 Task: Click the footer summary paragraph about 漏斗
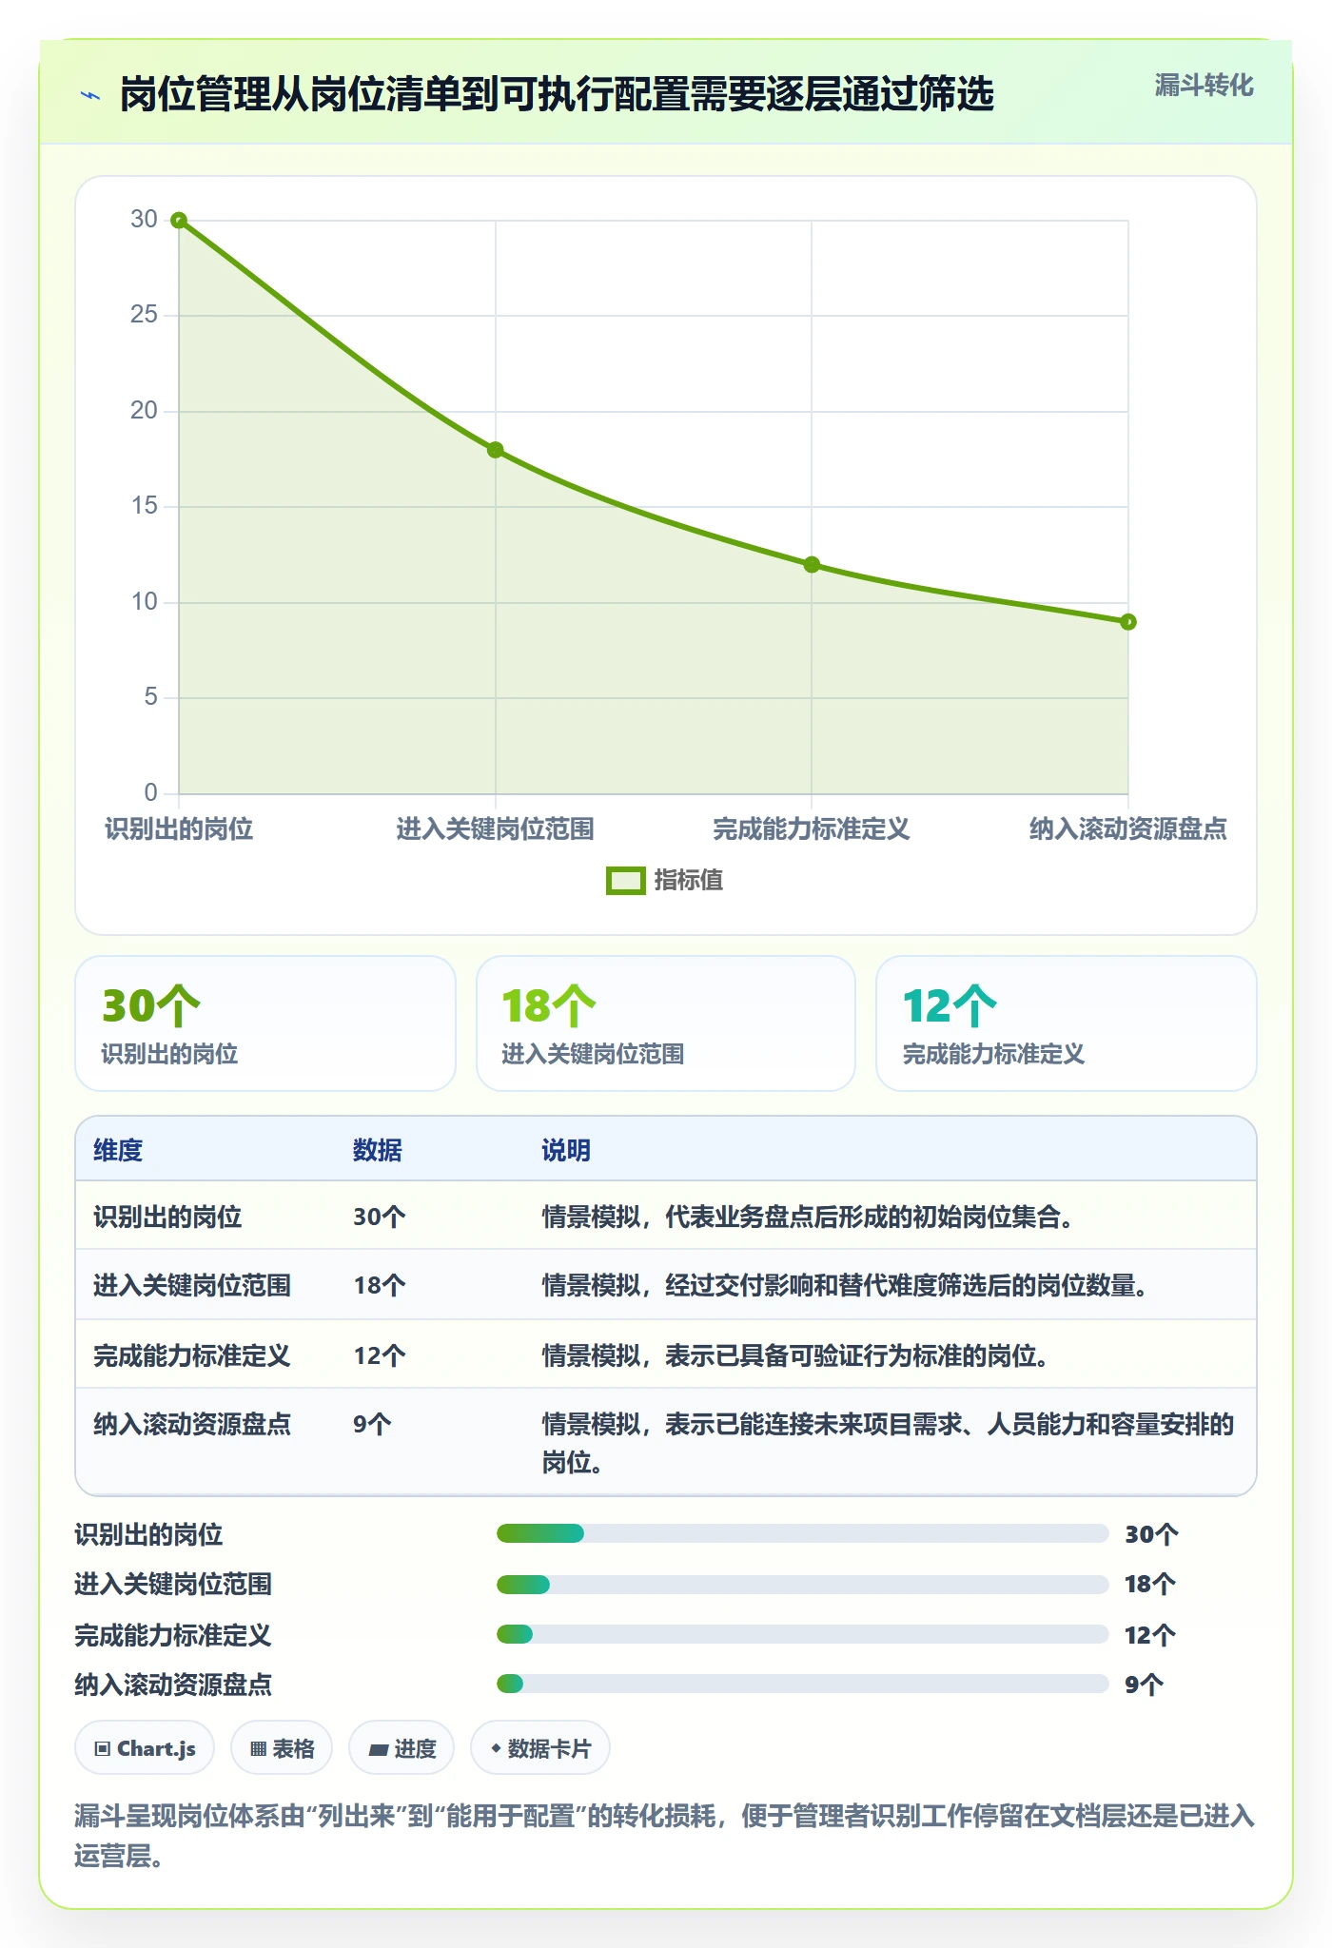(665, 1836)
